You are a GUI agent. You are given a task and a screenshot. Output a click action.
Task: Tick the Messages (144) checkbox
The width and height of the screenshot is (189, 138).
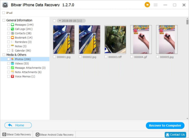[x=8, y=25]
